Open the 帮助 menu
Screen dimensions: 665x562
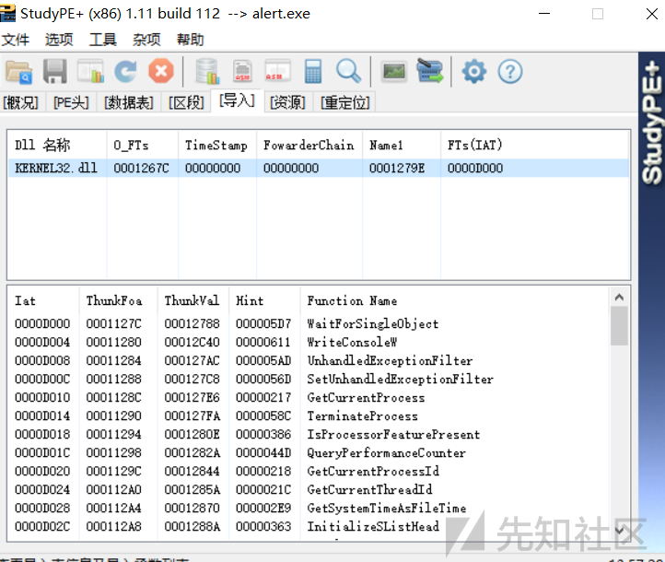191,40
